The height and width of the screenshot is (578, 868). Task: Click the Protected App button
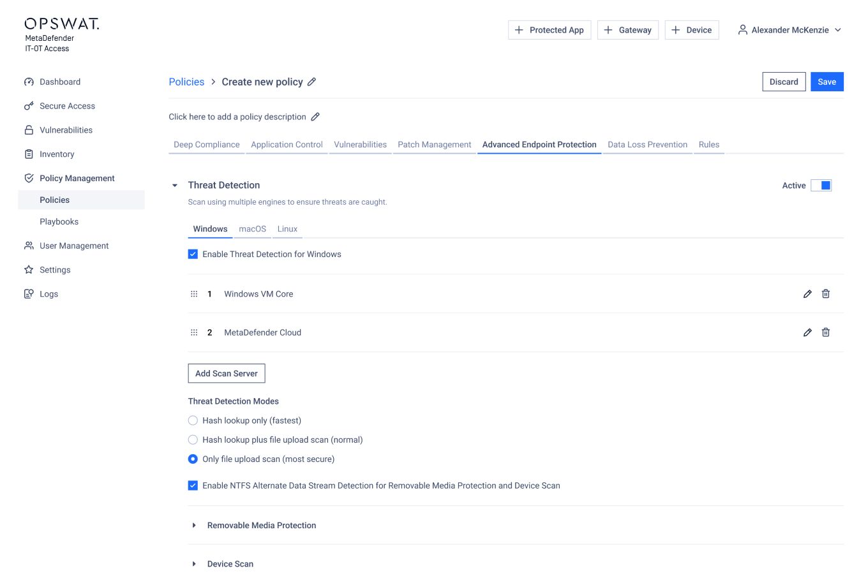point(550,30)
